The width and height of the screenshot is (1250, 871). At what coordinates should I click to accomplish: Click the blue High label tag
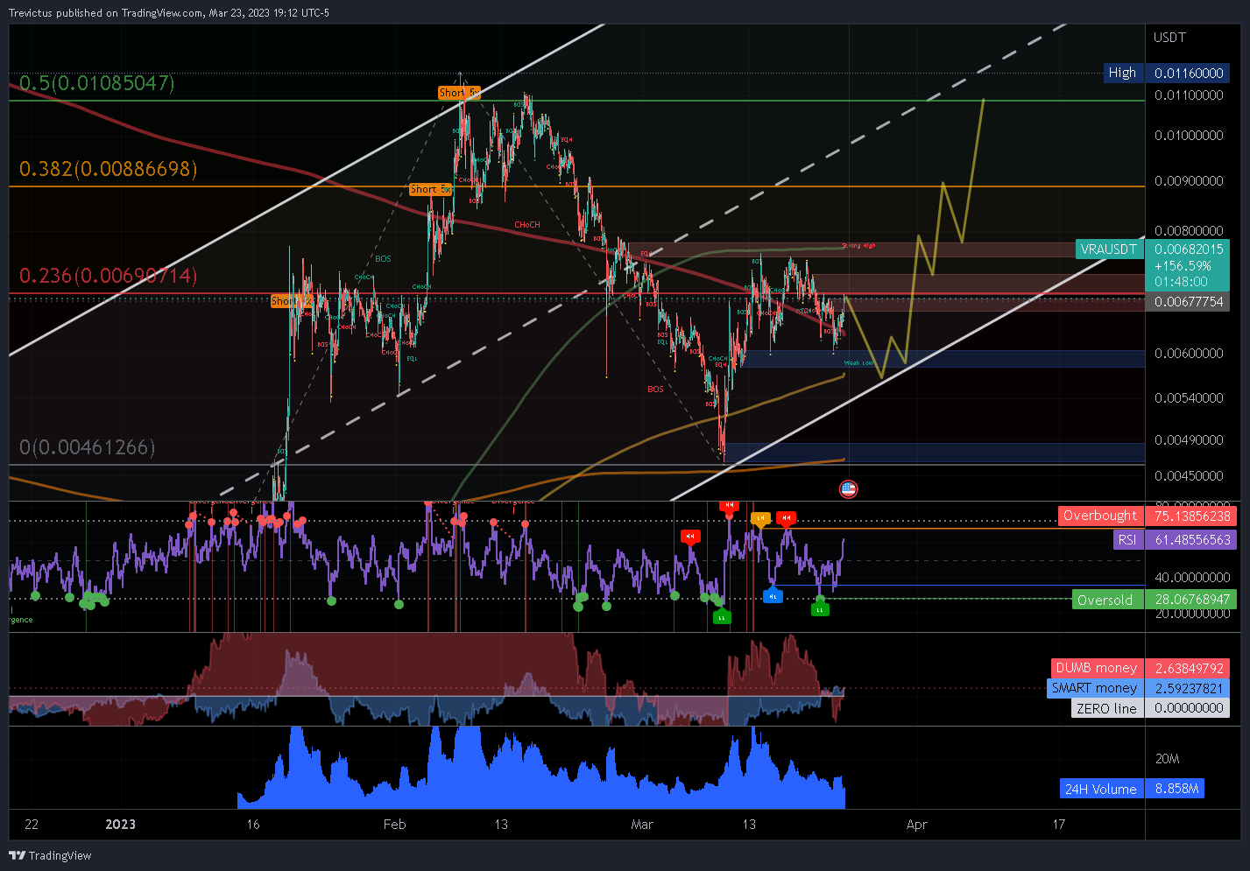(1122, 73)
